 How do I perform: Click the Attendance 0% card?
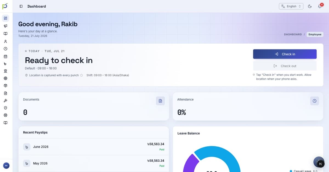(248, 106)
